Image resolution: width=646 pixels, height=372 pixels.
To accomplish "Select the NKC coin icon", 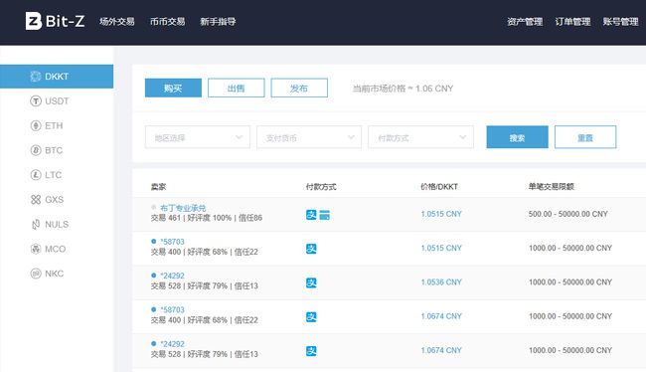I will 36,274.
